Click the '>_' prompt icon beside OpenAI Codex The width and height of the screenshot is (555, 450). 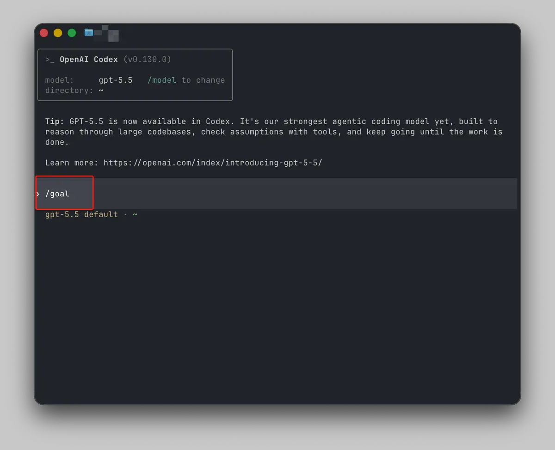pyautogui.click(x=50, y=60)
